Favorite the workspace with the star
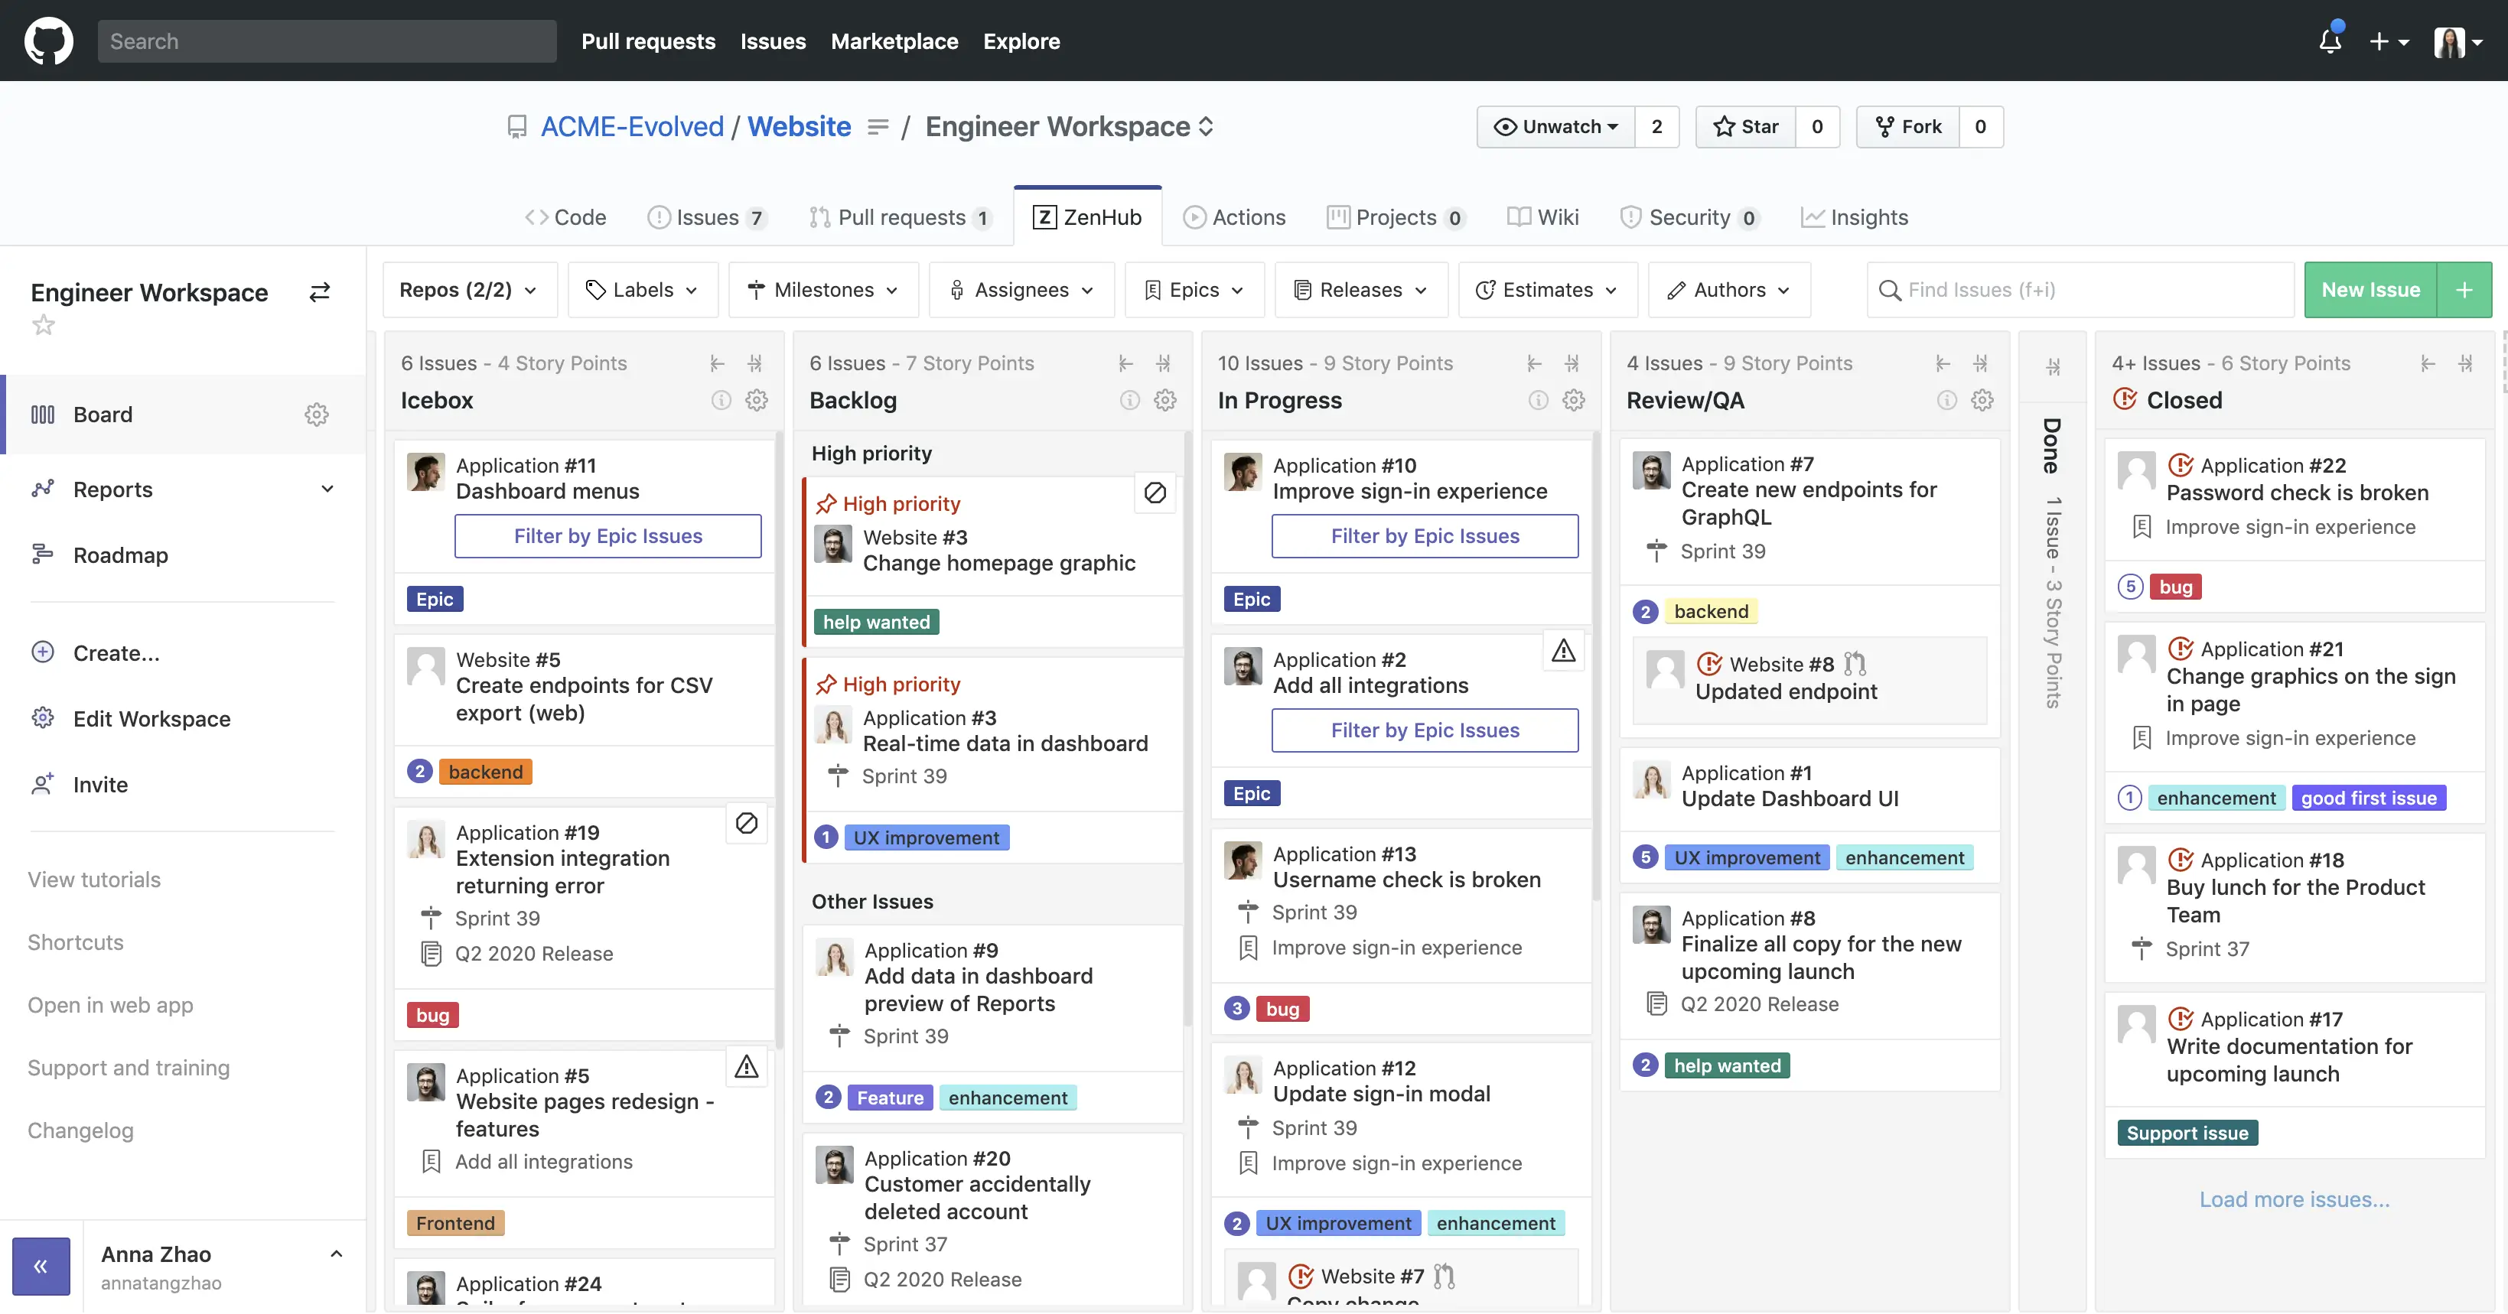Screen dimensions: 2508x1314 click(44, 325)
